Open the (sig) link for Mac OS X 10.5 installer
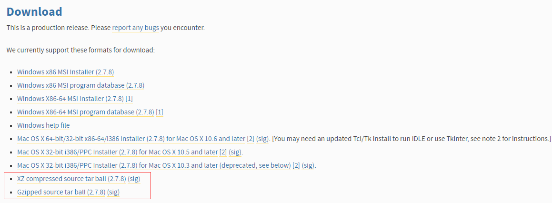The image size is (552, 203). 235,152
